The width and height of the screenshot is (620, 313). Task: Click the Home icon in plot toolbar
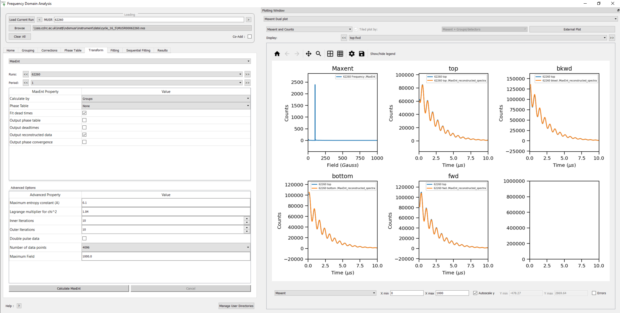tap(277, 54)
